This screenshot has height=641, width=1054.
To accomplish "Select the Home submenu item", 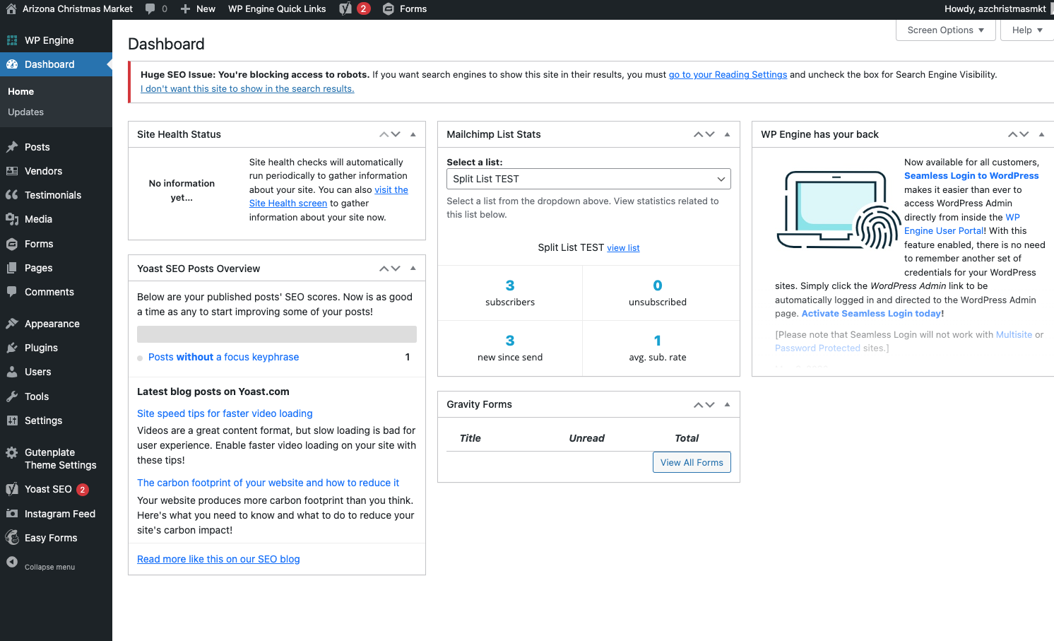I will pos(20,91).
